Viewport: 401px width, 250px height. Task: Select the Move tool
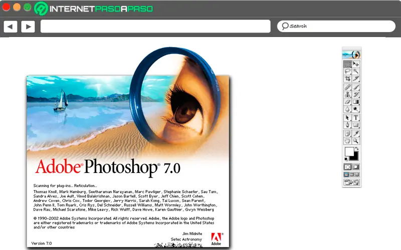[356, 64]
